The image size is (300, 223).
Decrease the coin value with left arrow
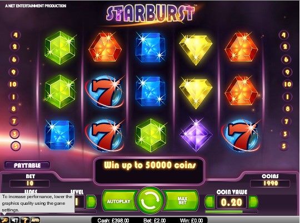coord(210,201)
